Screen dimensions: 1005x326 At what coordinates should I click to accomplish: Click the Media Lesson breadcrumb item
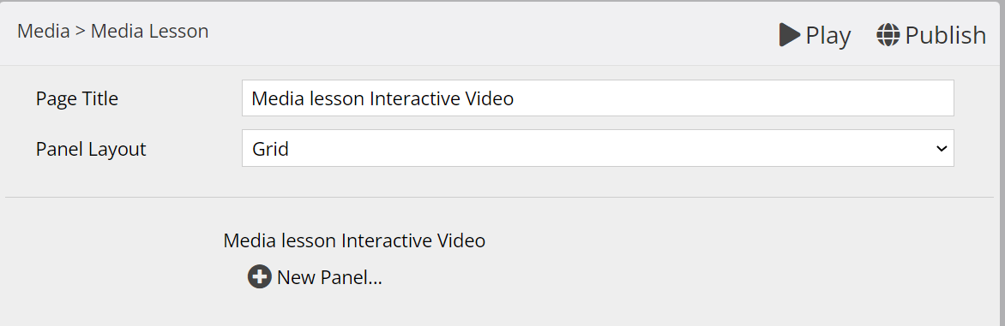149,31
